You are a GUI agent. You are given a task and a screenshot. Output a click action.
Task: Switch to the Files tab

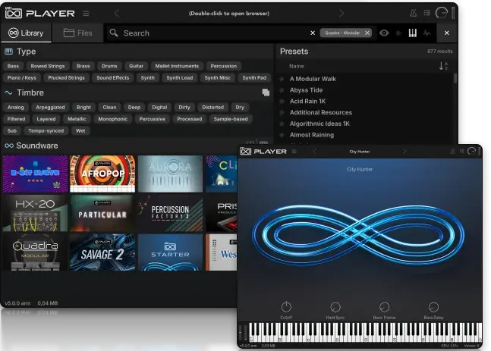(78, 33)
